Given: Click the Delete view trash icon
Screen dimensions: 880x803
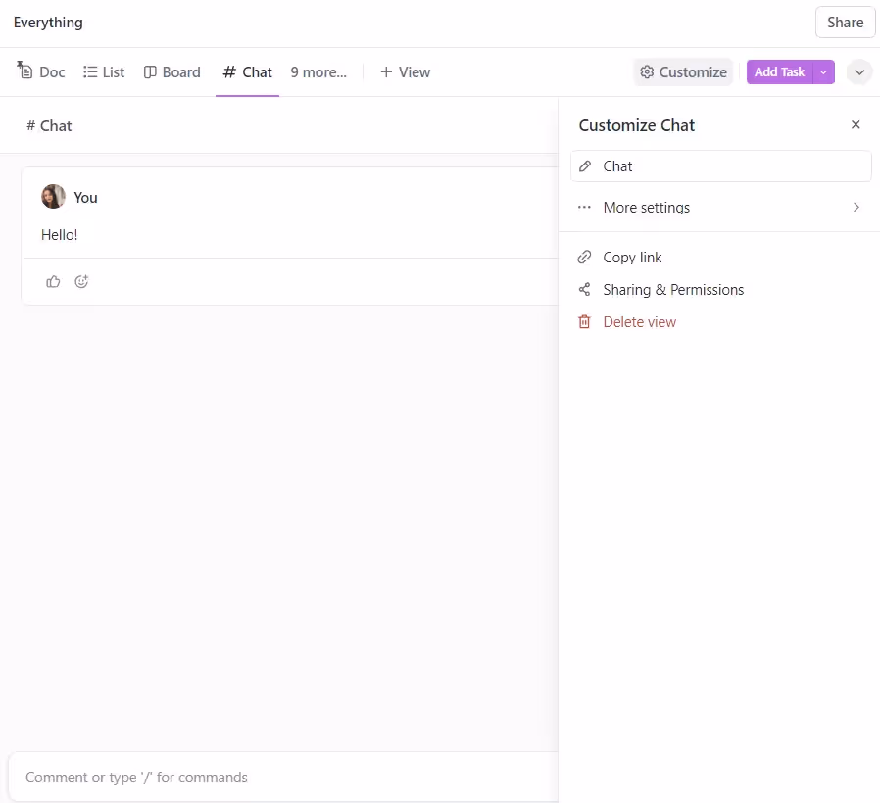Looking at the screenshot, I should pyautogui.click(x=585, y=321).
